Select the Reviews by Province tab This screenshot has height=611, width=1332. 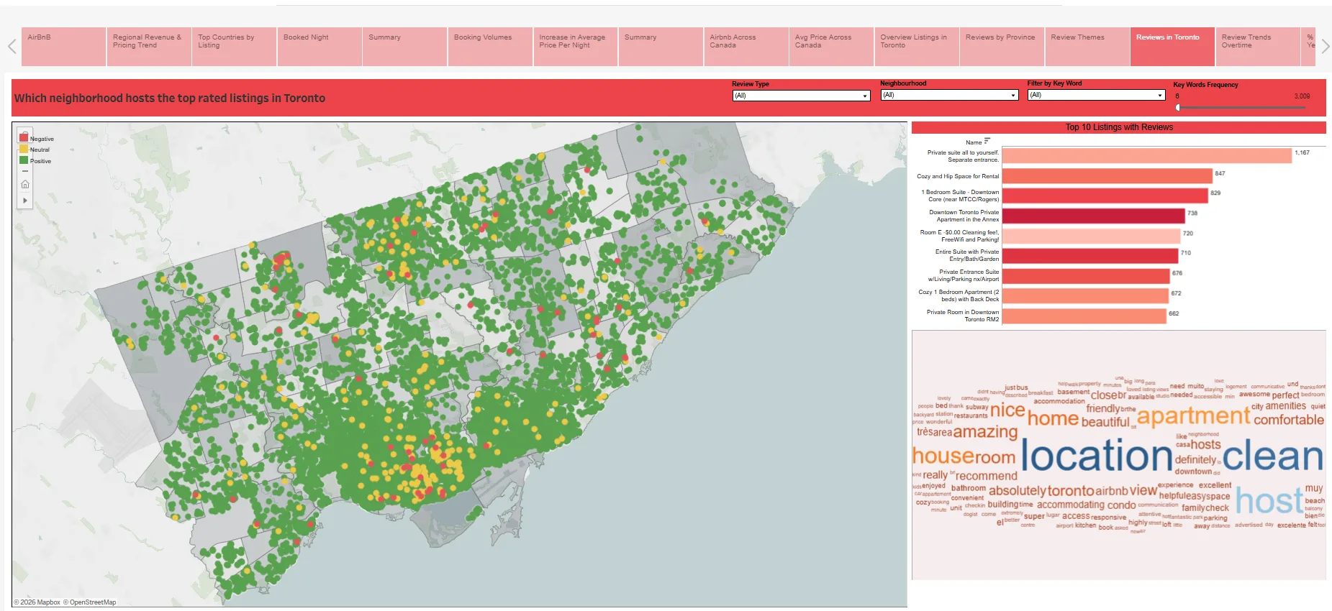(1002, 47)
